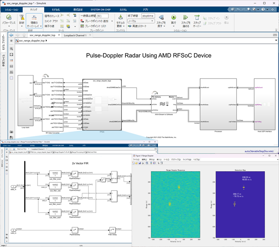The width and height of the screenshot is (279, 247).
Task: Click the Step Forward (ステップを進める) icon
Action: point(185,18)
